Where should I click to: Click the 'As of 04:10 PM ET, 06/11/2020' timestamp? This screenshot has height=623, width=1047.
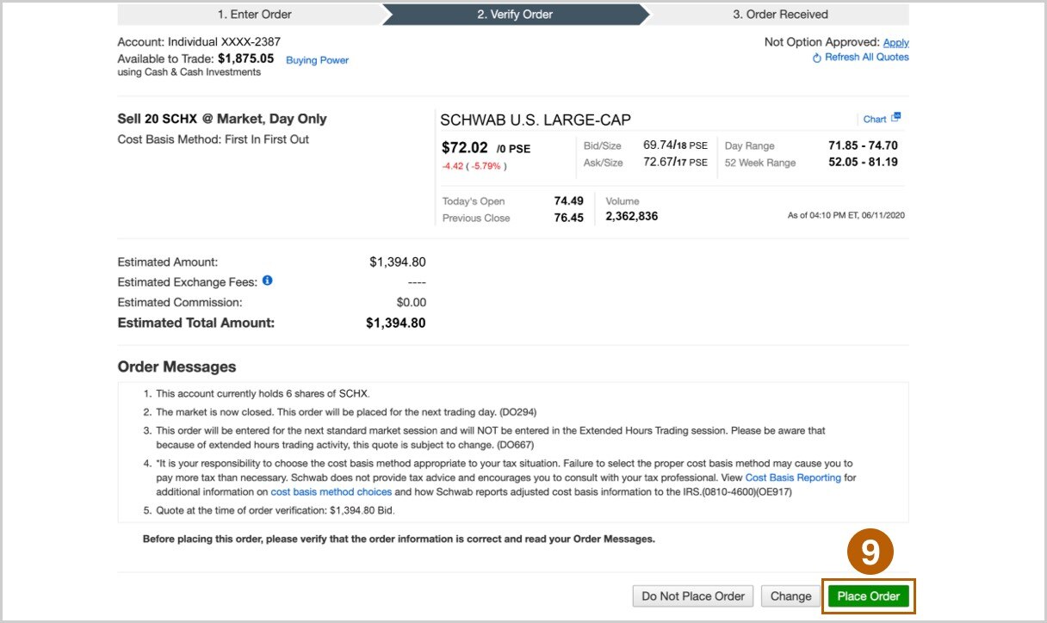point(846,215)
